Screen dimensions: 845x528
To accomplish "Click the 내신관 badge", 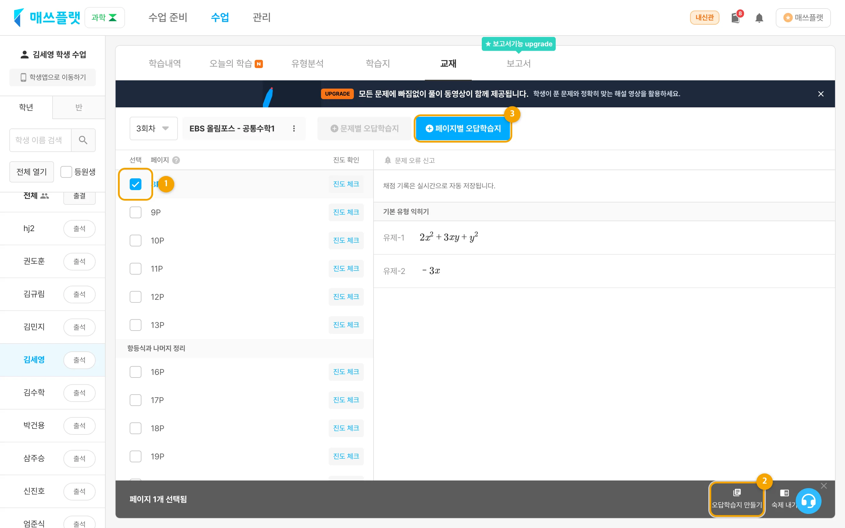I will click(x=704, y=18).
